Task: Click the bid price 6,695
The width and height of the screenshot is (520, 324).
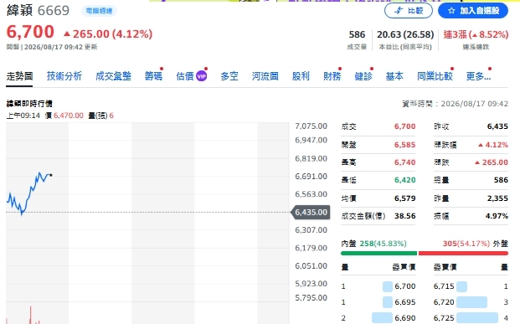Action: pyautogui.click(x=405, y=302)
